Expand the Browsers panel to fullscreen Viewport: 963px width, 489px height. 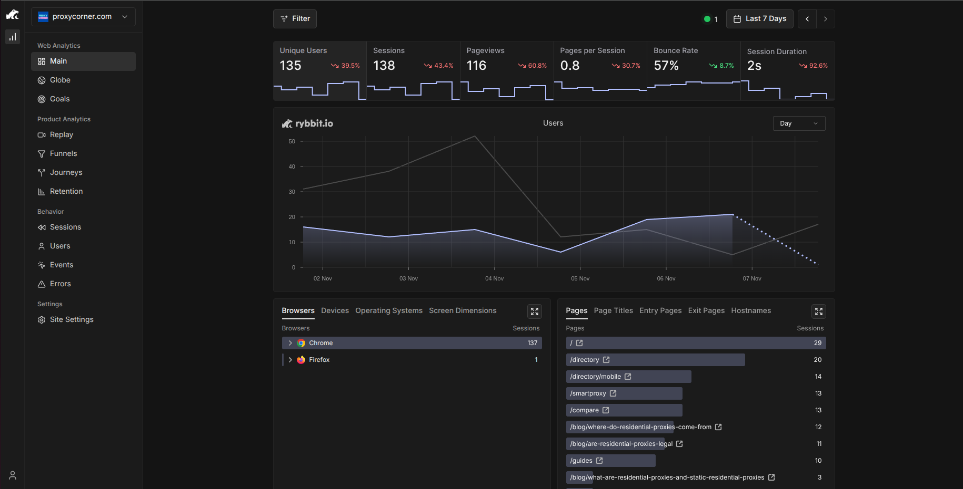[535, 311]
